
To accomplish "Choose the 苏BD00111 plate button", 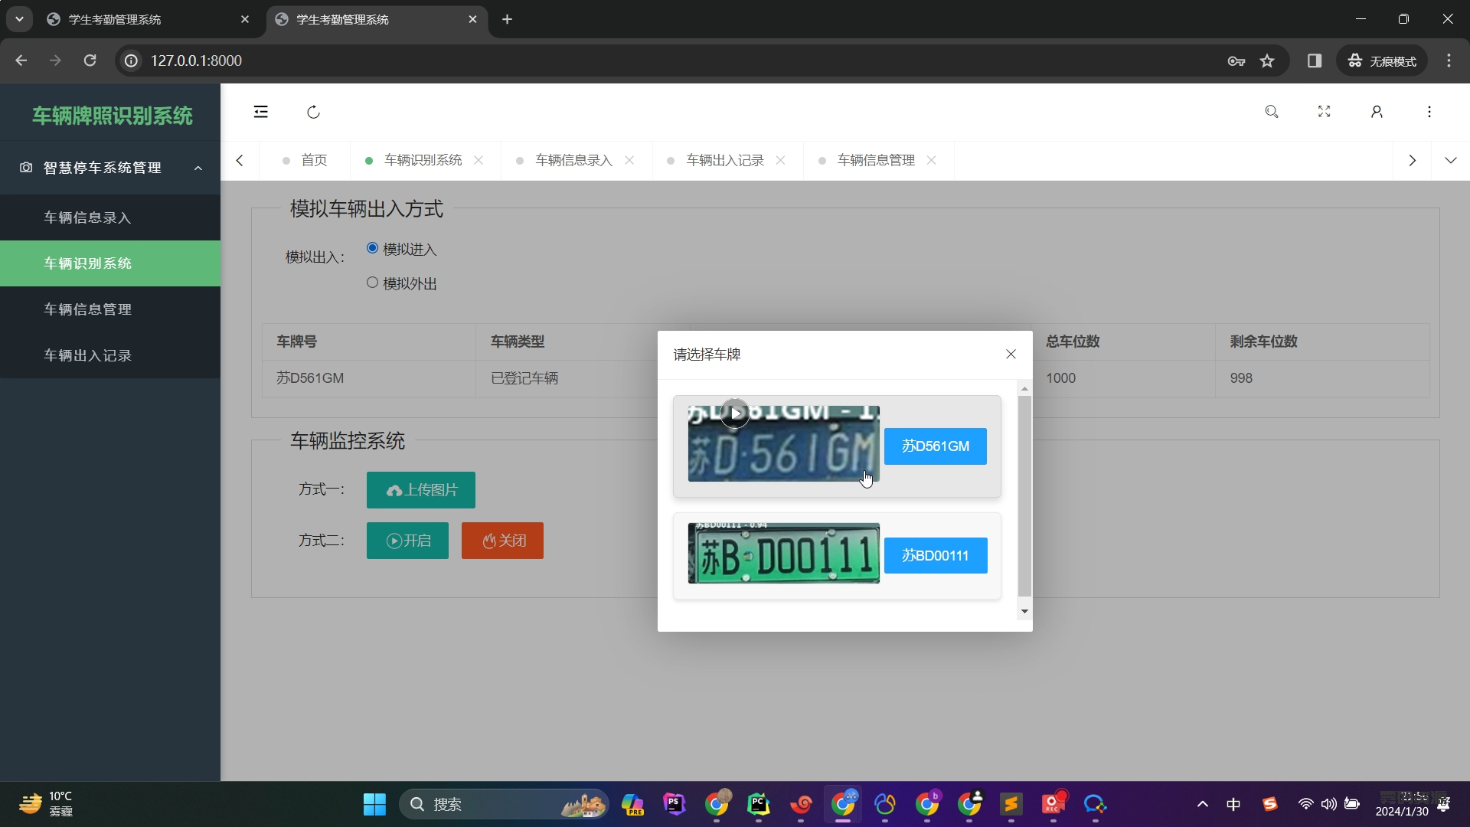I will pyautogui.click(x=935, y=555).
